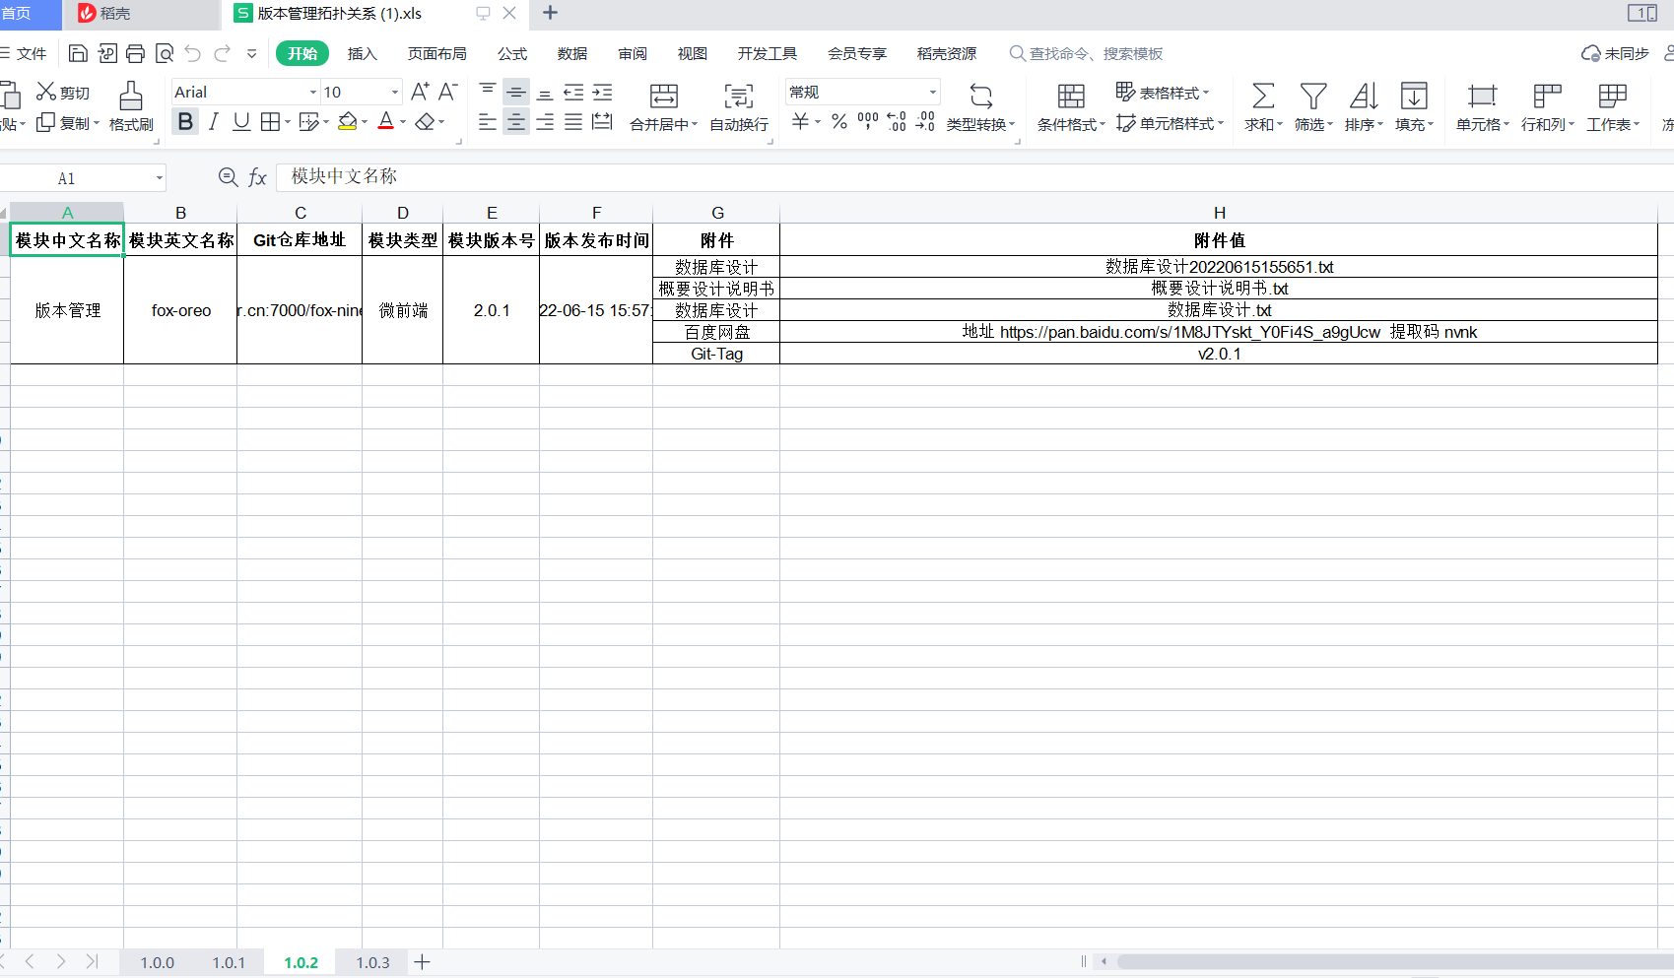1674x978 pixels.
Task: Toggle wrap text (自动换行)
Action: pos(738,97)
